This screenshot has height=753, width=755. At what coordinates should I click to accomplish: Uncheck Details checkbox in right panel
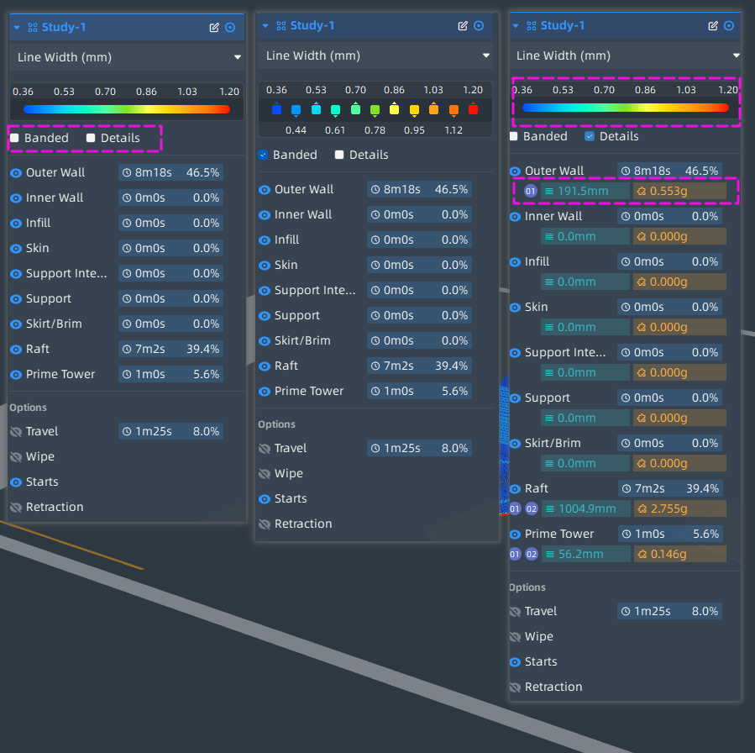pos(590,137)
